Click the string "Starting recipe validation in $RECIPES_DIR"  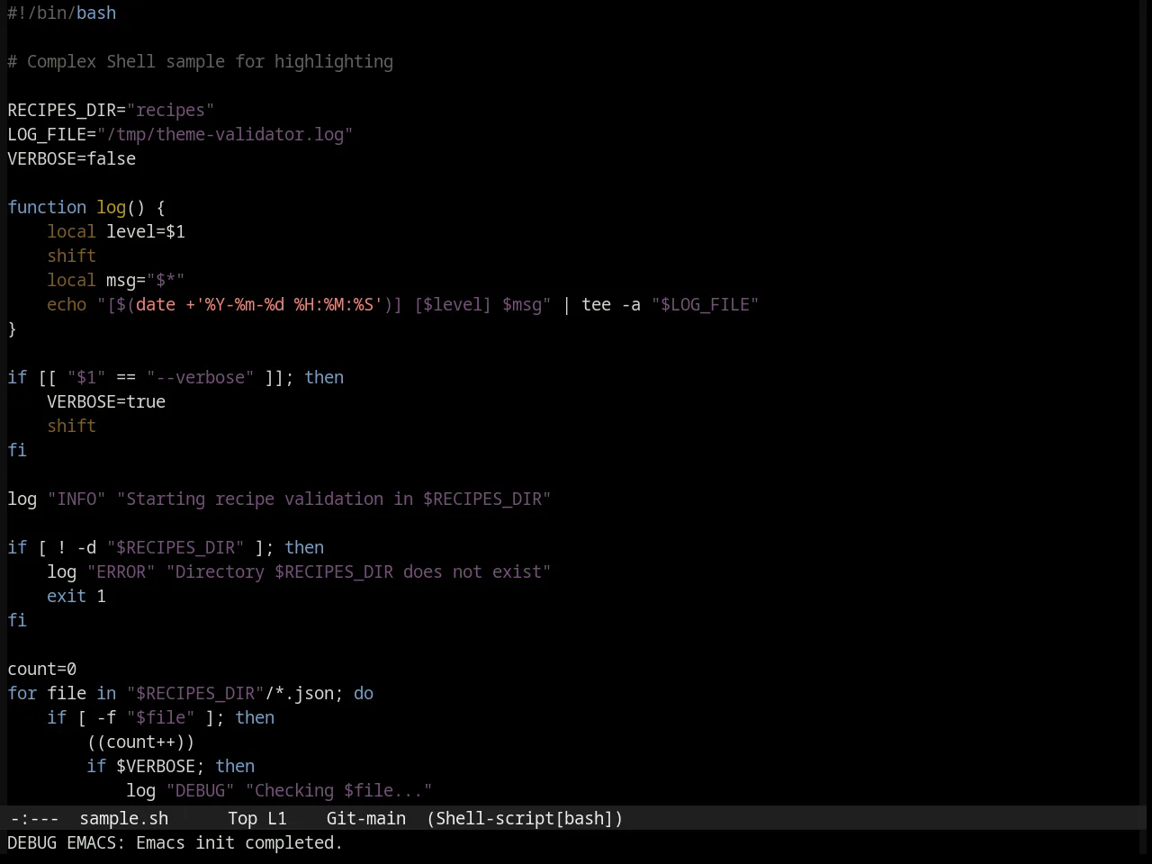(334, 499)
